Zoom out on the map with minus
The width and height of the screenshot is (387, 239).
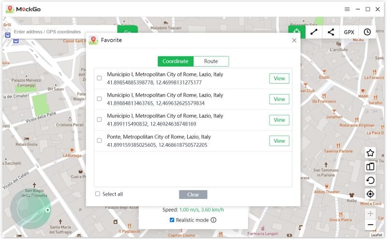point(370,225)
